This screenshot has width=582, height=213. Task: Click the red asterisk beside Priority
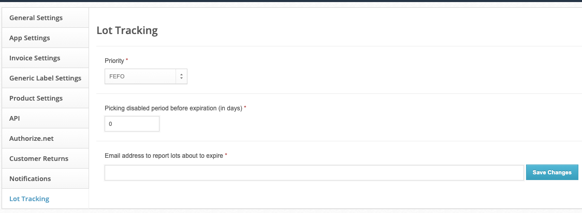(127, 60)
